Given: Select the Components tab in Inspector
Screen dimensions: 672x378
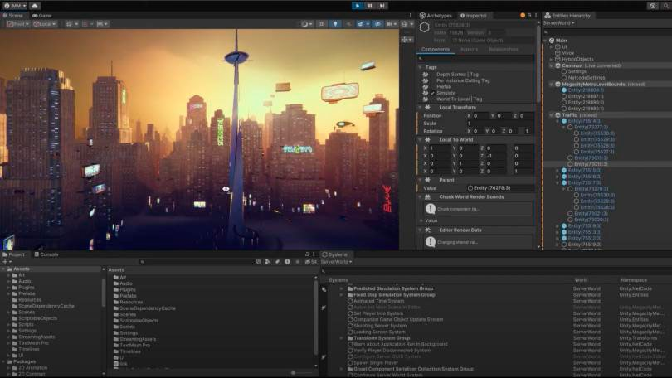Looking at the screenshot, I should [x=436, y=49].
